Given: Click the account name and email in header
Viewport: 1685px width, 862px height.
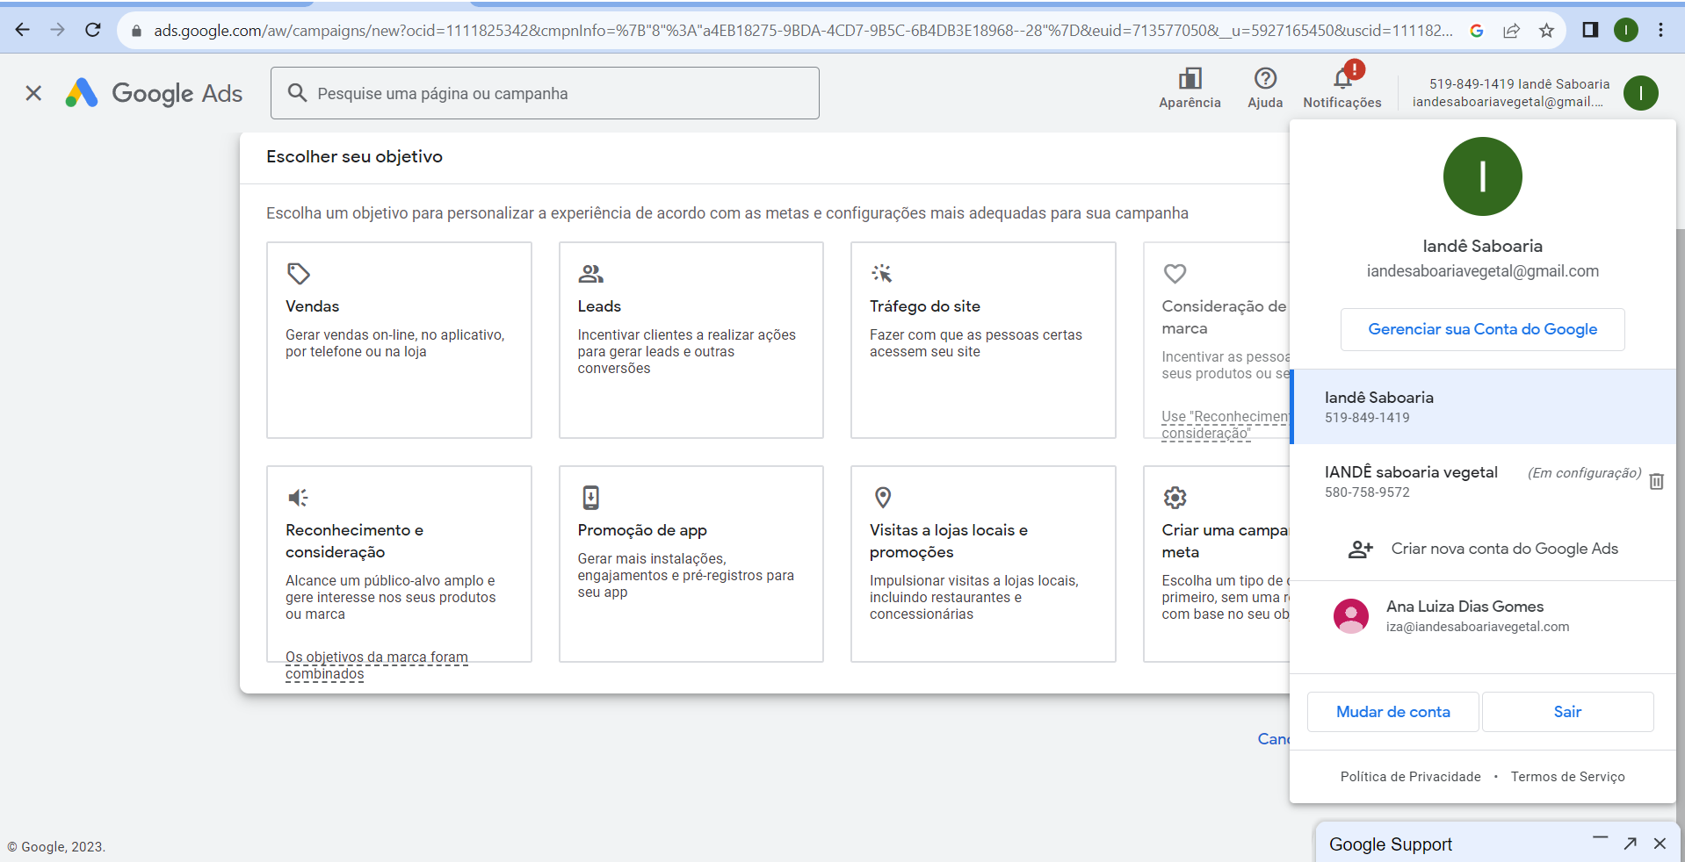Looking at the screenshot, I should pyautogui.click(x=1510, y=93).
